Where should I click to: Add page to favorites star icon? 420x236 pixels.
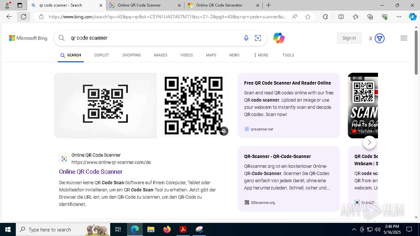(308, 17)
